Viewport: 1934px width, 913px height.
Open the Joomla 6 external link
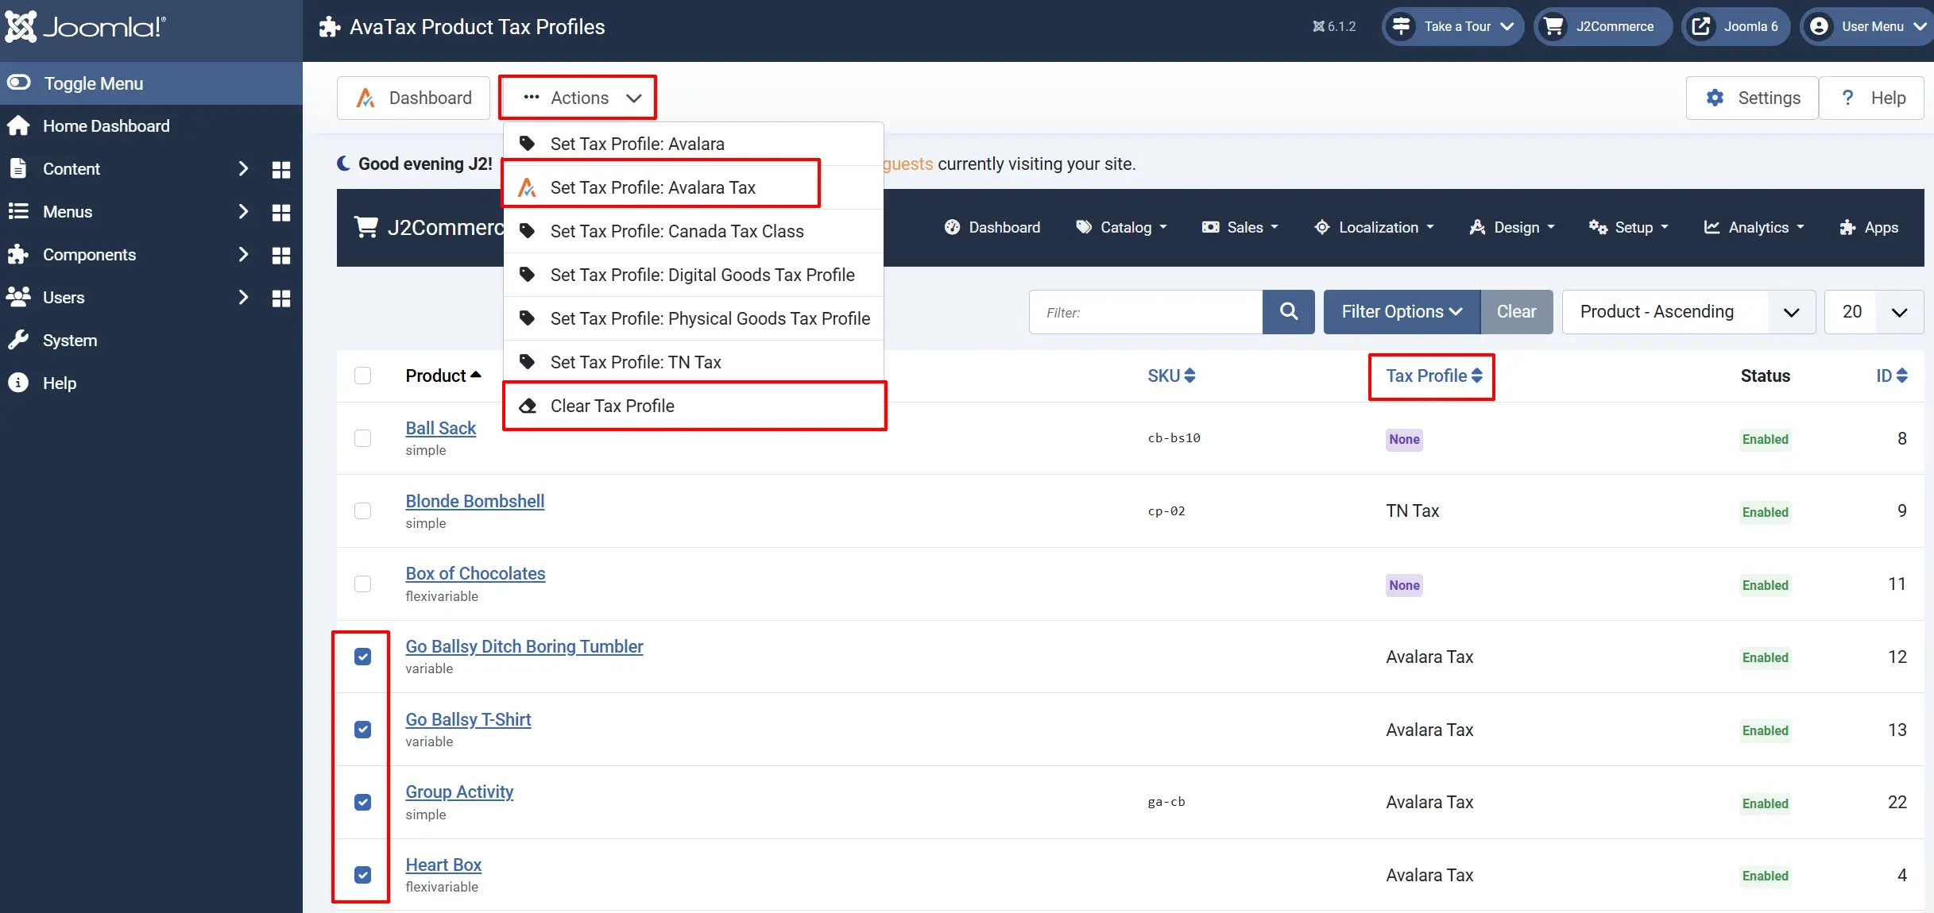[1735, 26]
